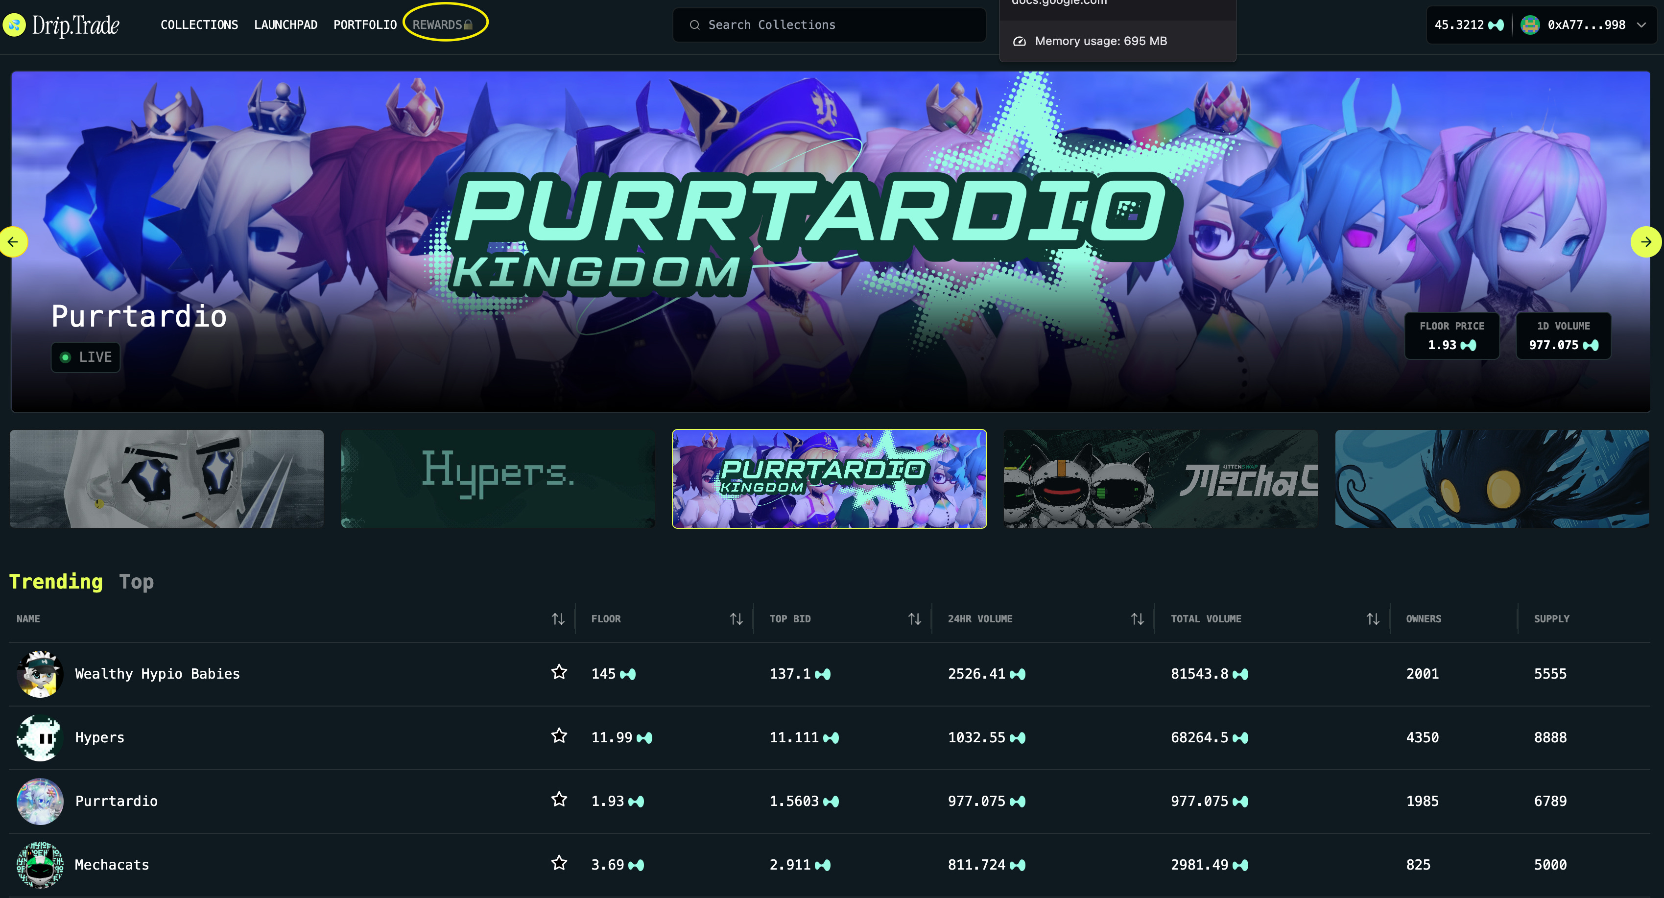Click the wallet avatar icon
Image resolution: width=1664 pixels, height=898 pixels.
1530,25
